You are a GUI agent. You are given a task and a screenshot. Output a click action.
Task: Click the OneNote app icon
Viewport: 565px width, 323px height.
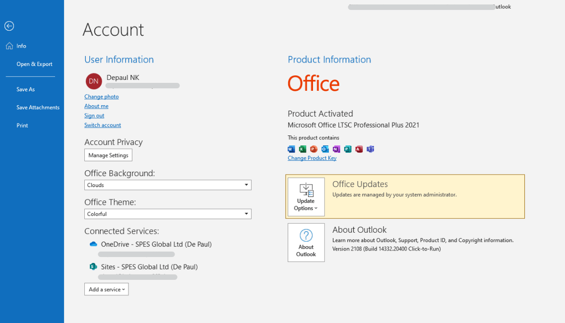(336, 149)
